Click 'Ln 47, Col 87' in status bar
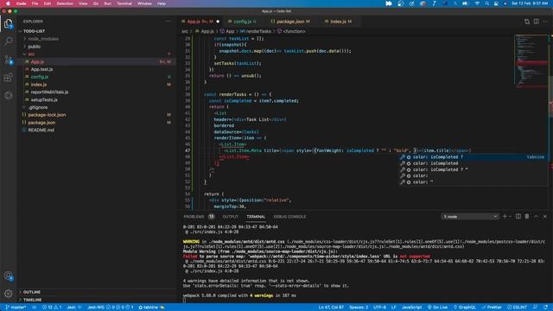The height and width of the screenshot is (311, 553). 331,308
